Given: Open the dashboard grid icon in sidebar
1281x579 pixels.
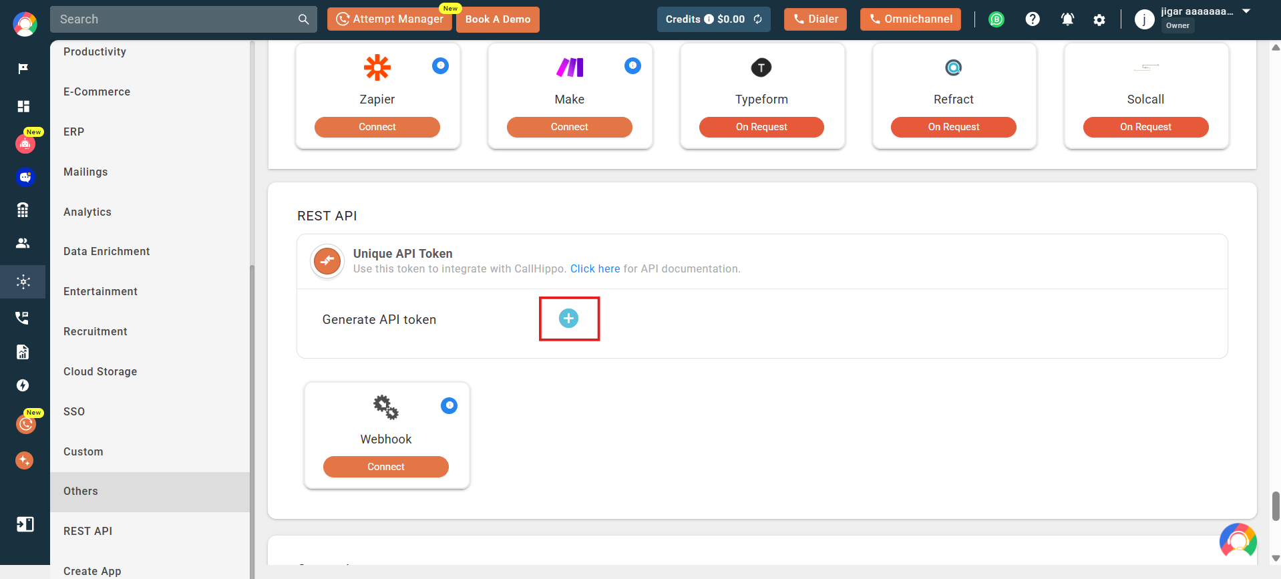Looking at the screenshot, I should pos(23,106).
